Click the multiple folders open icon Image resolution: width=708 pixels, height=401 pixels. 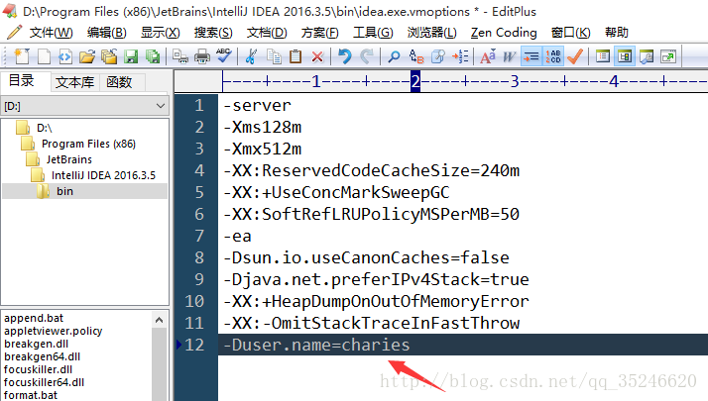109,56
